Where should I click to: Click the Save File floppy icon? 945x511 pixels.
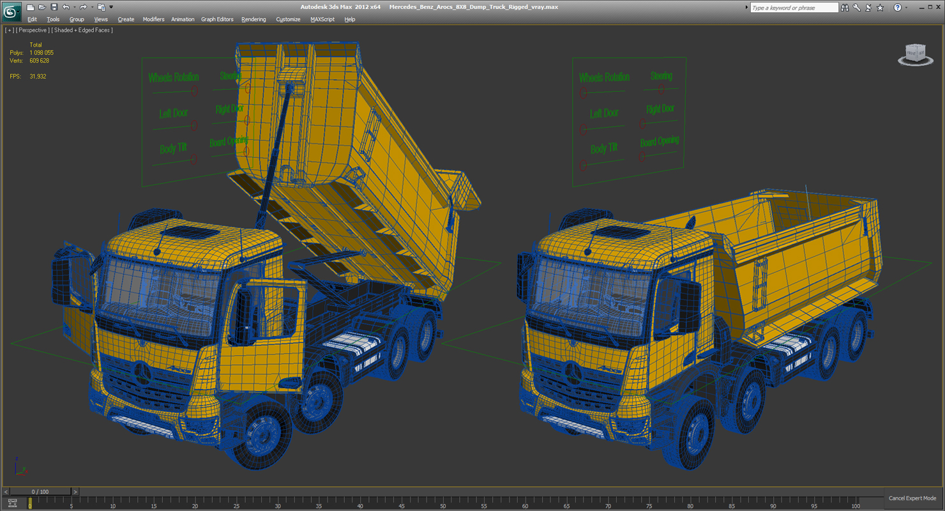point(54,7)
